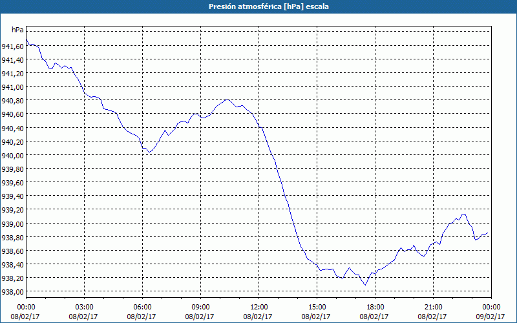517x323 pixels.
Task: Select the 941,60 y-axis label
Action: tap(12, 47)
